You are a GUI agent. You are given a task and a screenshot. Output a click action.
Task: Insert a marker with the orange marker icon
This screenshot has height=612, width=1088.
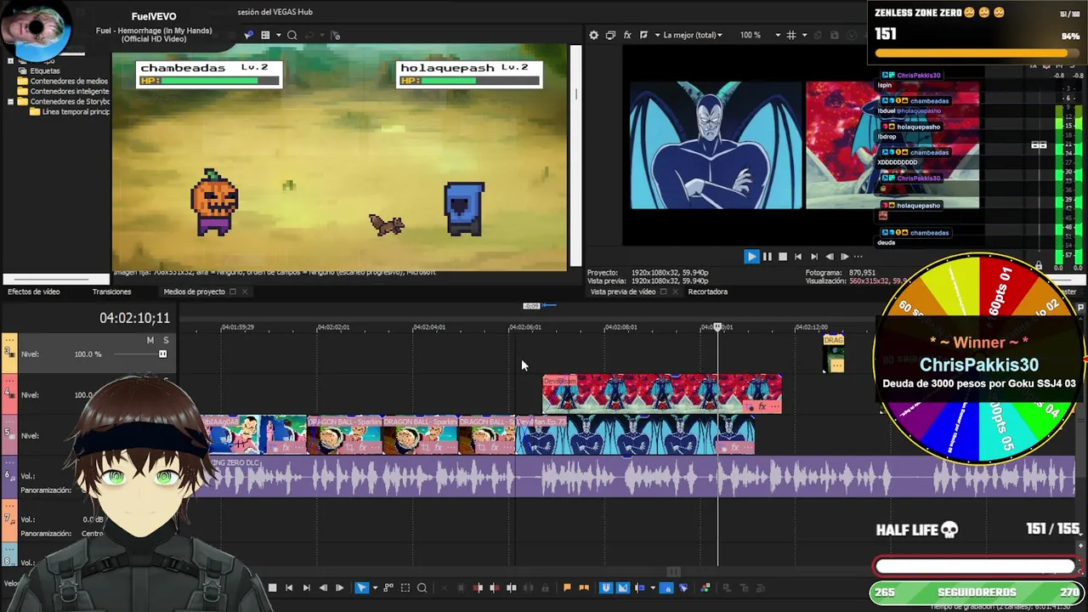pyautogui.click(x=567, y=587)
